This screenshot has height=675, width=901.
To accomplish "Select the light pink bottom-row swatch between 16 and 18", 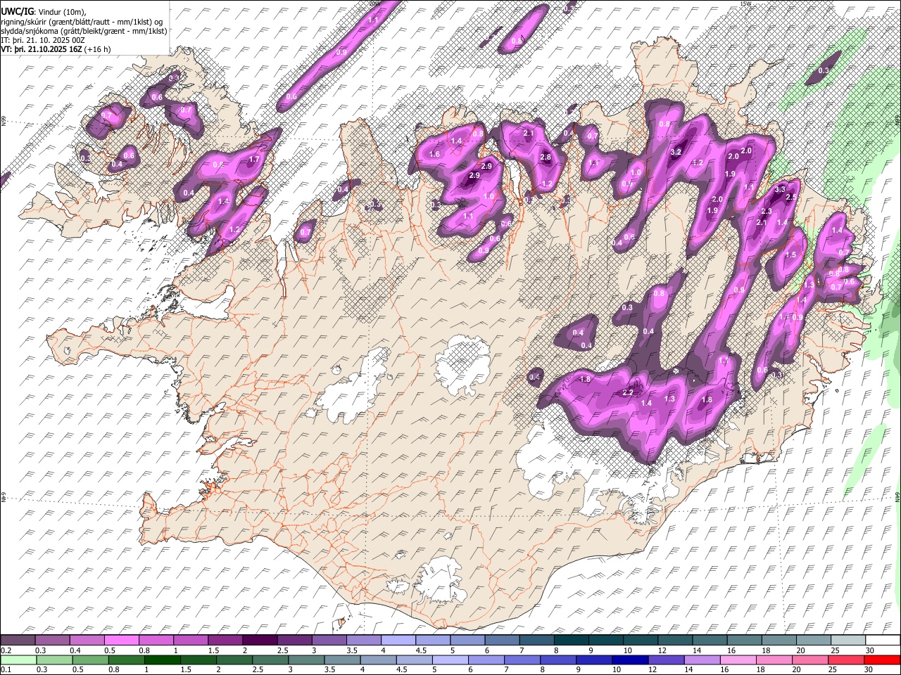I will tap(738, 660).
